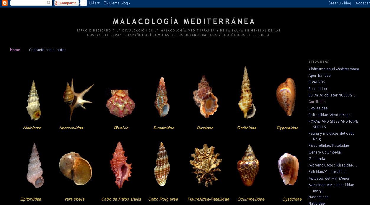Click the Malacología Mediterránea blog title
The image size is (370, 205).
184,22
